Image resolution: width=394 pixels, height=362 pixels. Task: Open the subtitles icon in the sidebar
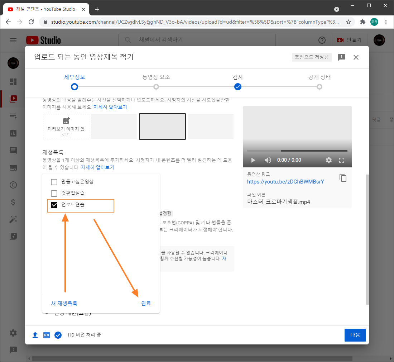click(x=13, y=168)
